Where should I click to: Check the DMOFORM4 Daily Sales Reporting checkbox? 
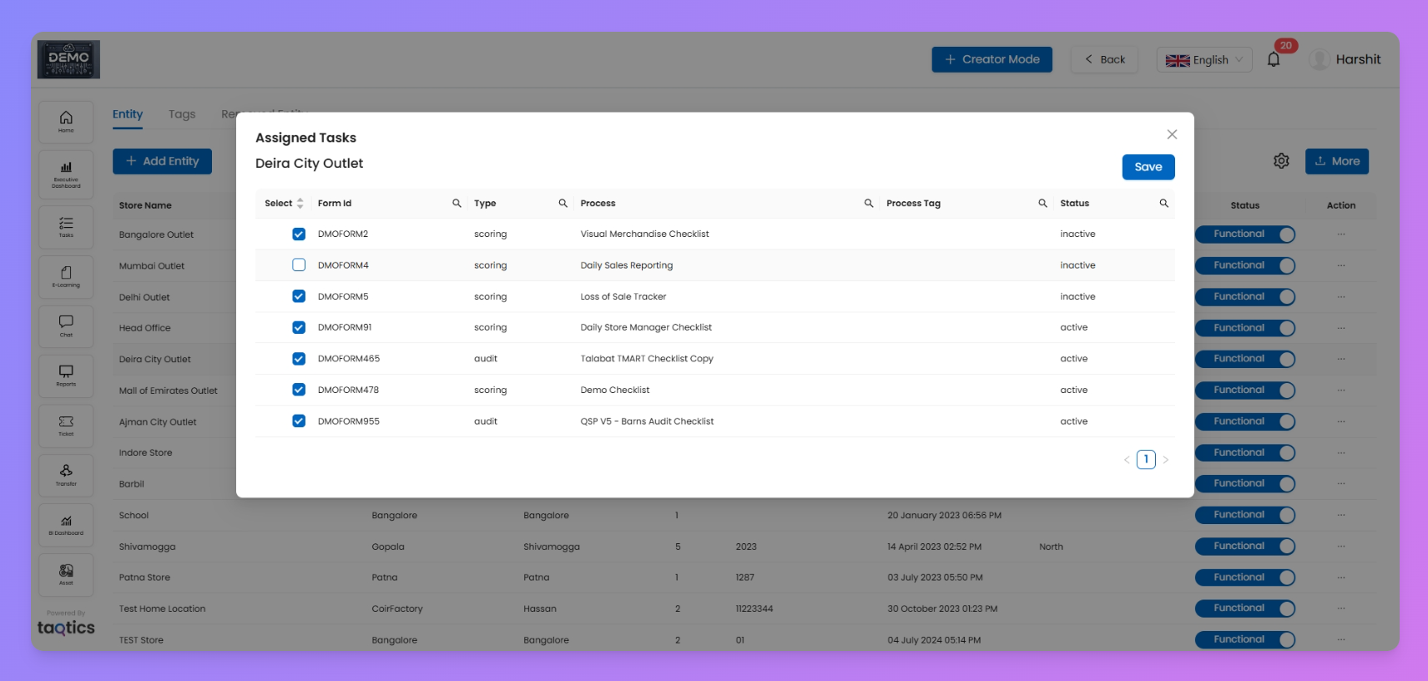[x=299, y=265]
